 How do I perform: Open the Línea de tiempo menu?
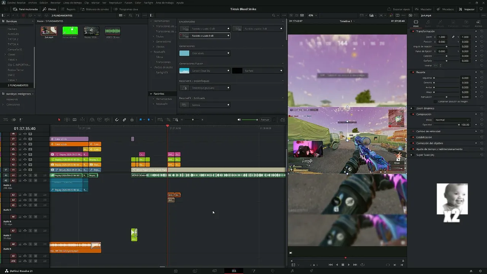72,3
